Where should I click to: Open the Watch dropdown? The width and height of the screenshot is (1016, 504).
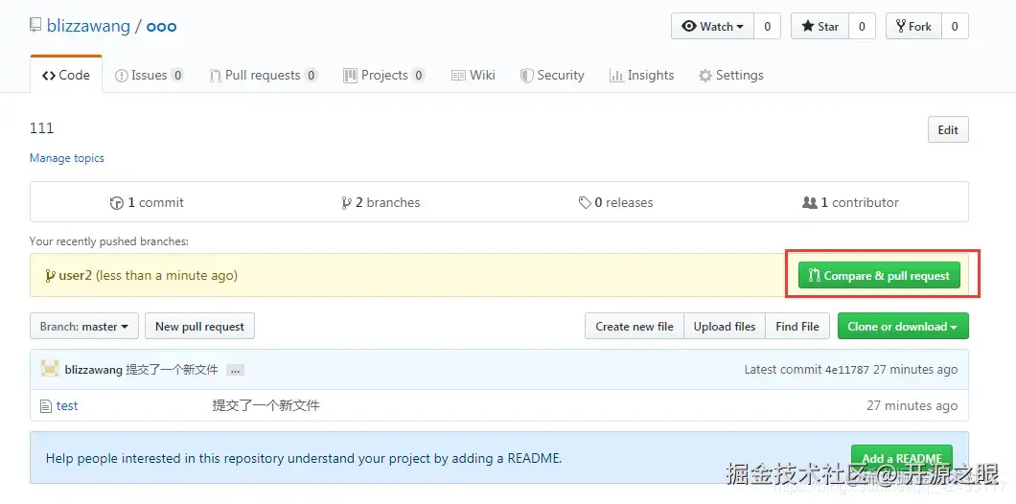(712, 27)
